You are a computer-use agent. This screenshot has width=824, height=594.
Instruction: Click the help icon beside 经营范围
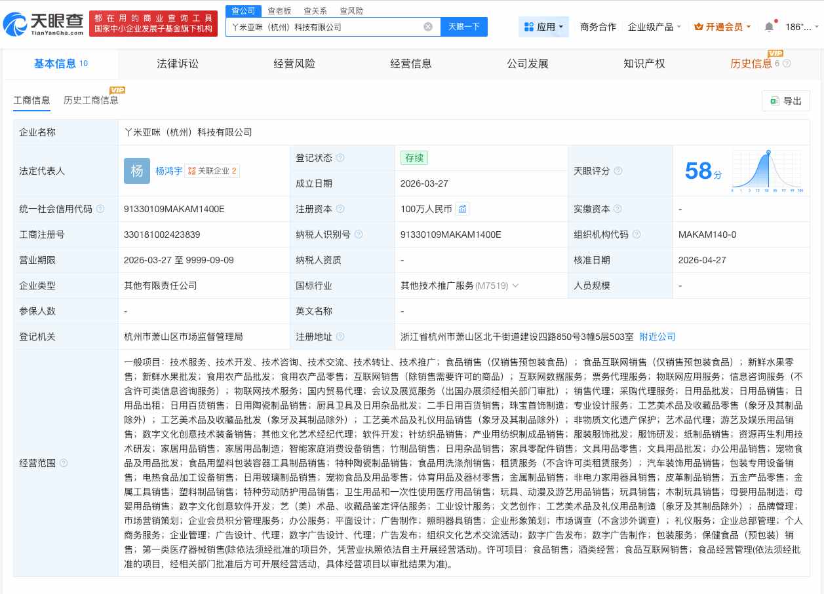click(63, 464)
